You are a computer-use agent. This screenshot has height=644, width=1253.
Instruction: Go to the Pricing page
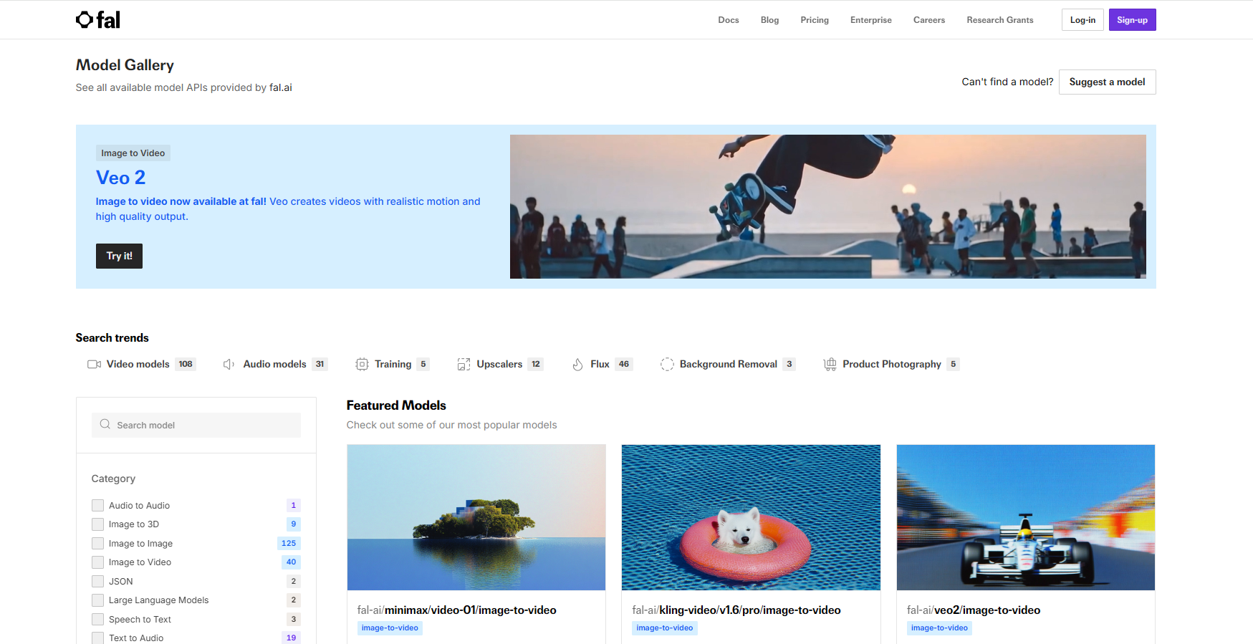click(x=815, y=20)
